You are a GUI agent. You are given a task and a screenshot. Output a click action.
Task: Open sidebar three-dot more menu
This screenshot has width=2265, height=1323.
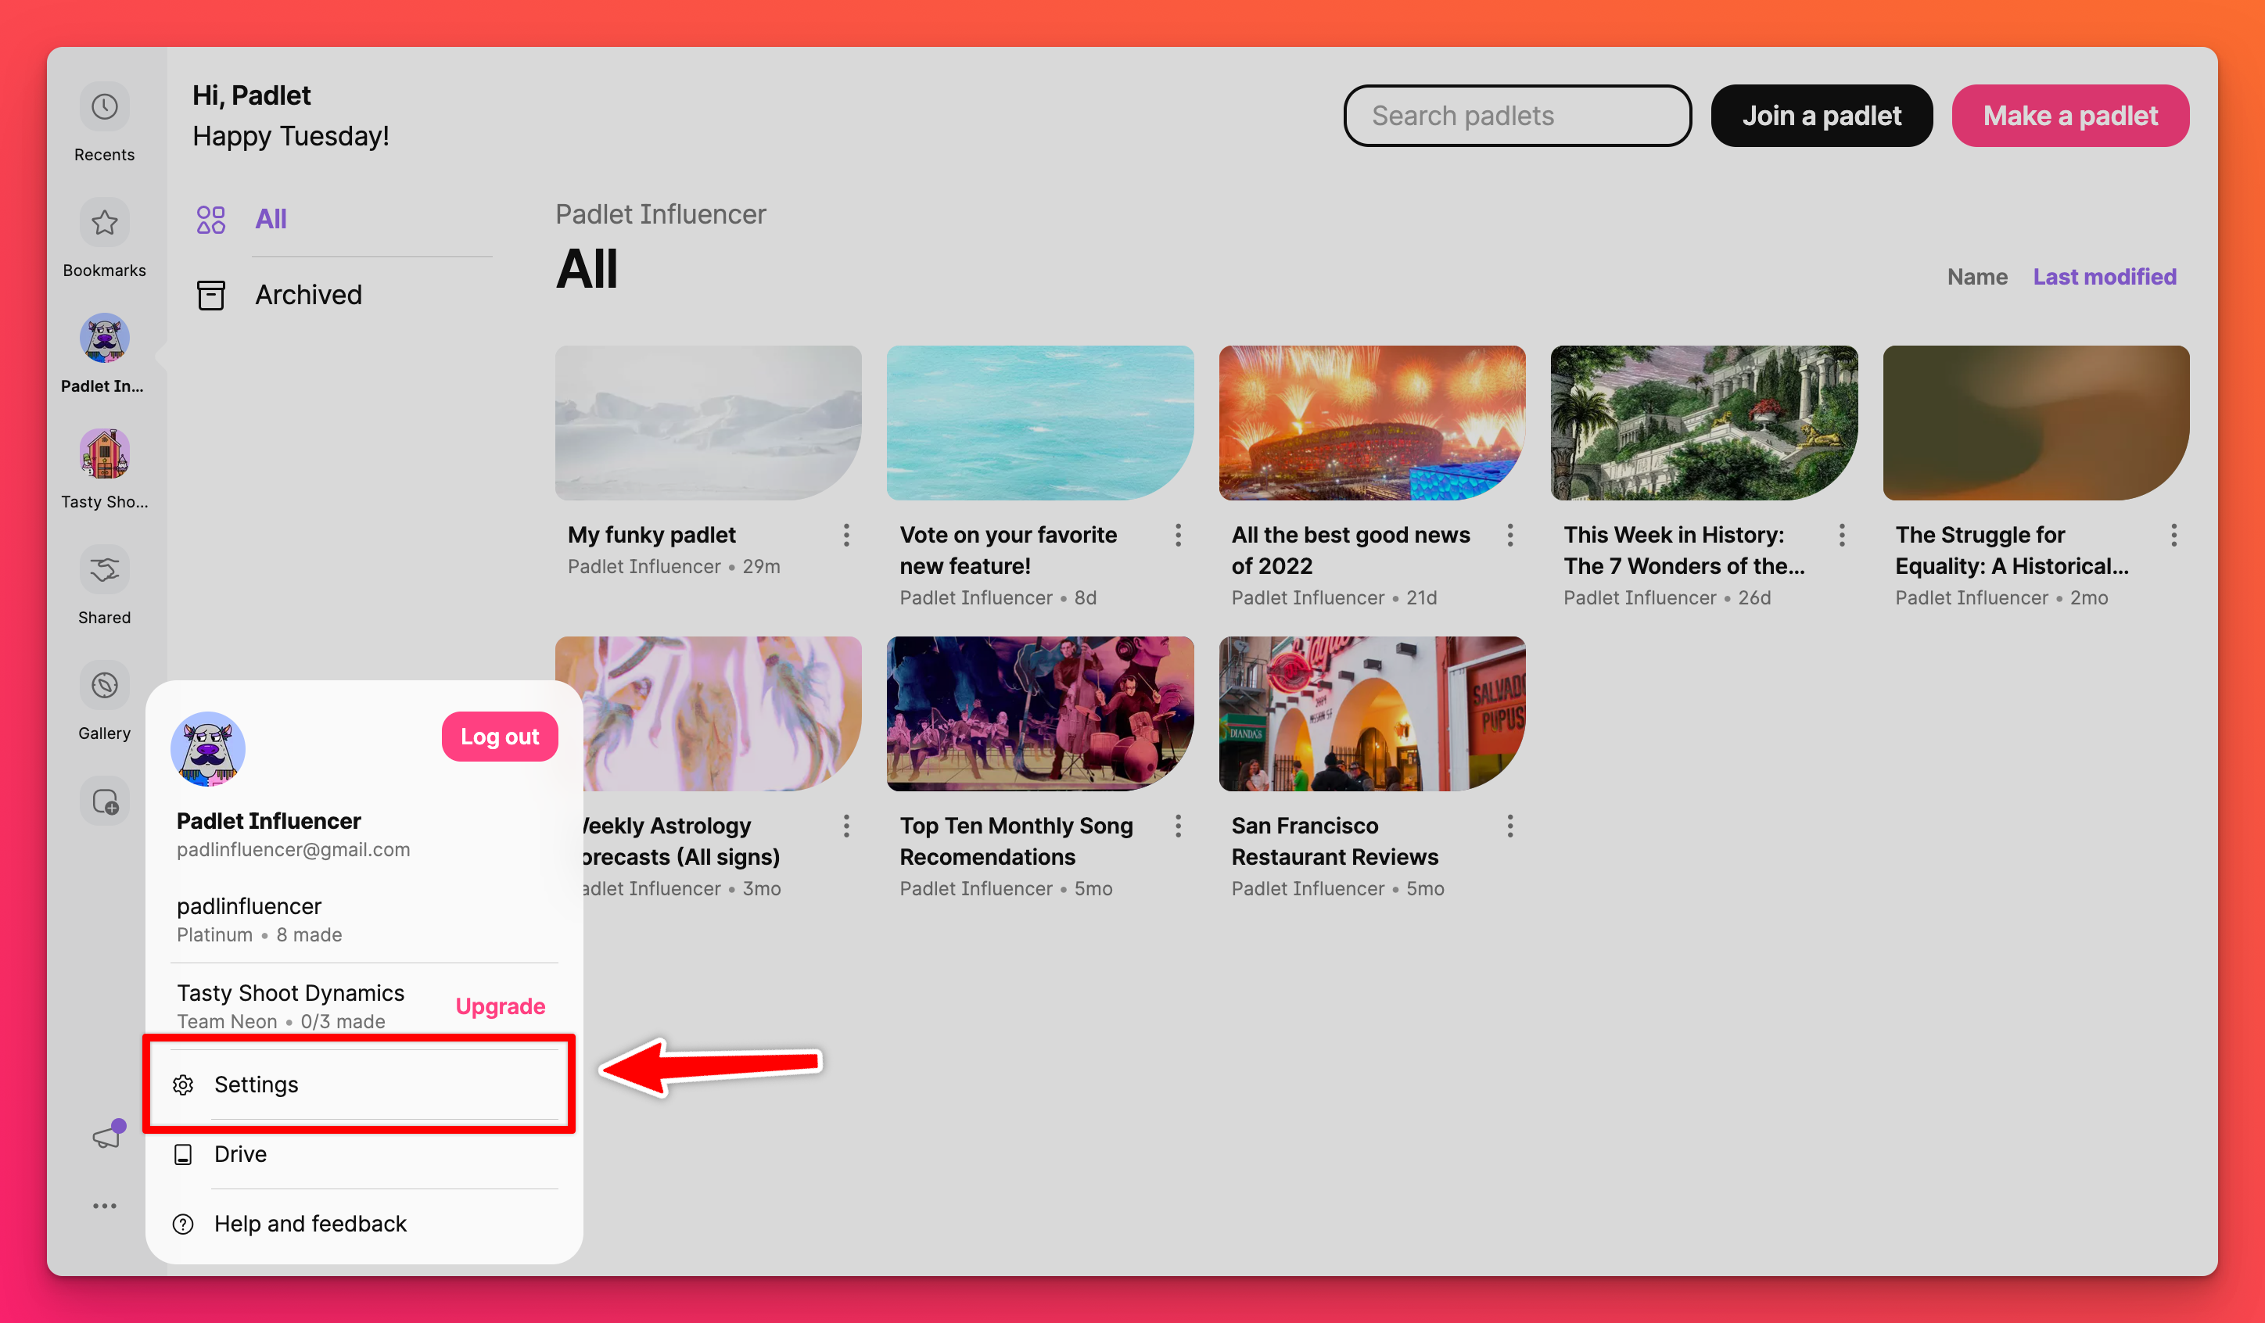pyautogui.click(x=104, y=1206)
